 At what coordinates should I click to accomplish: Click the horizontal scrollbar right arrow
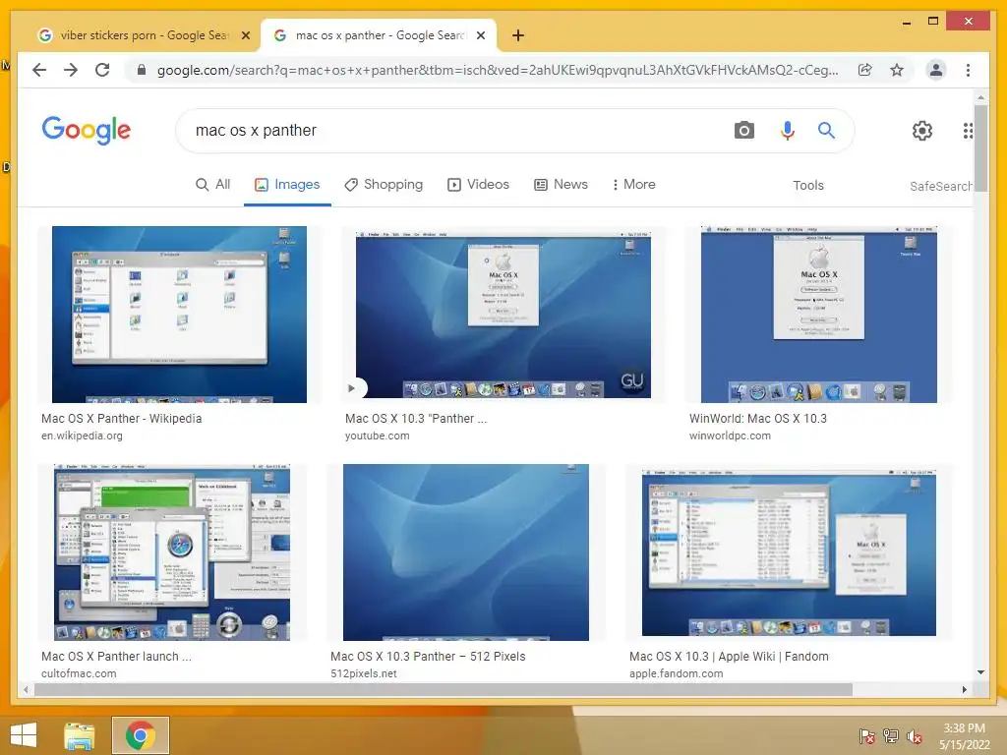coord(964,689)
